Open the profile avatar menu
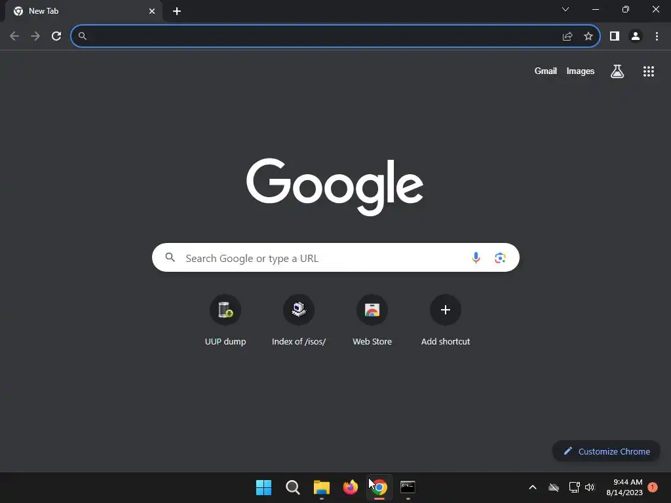Screen dimensions: 671x503 click(636, 37)
